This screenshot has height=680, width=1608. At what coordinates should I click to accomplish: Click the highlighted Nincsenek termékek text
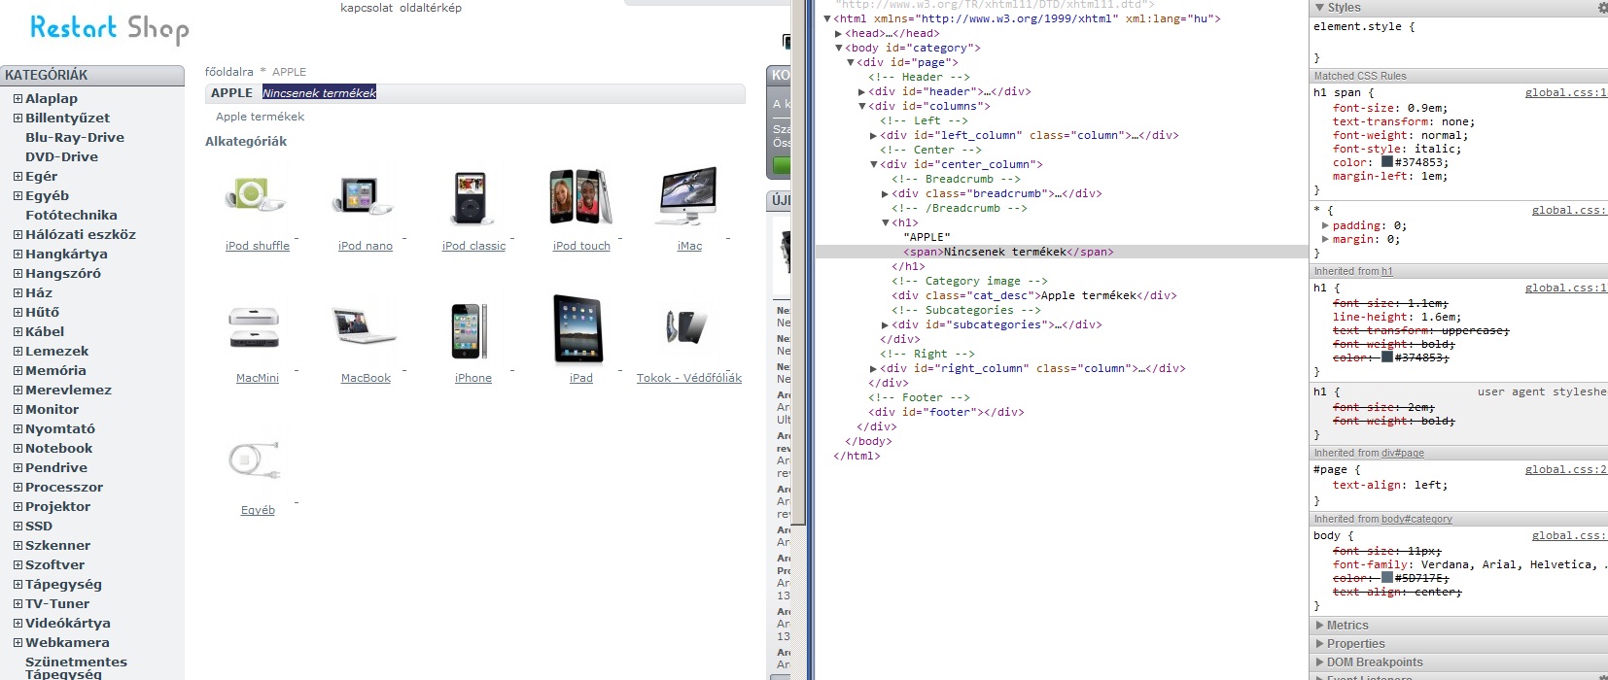pyautogui.click(x=319, y=92)
